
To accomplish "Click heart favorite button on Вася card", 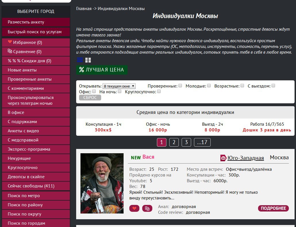I will 134,208.
